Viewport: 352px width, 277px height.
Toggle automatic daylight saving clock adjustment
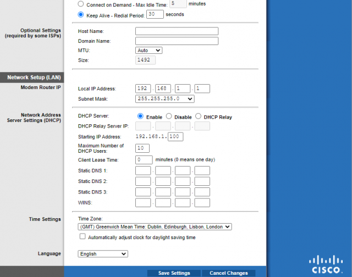pos(82,237)
